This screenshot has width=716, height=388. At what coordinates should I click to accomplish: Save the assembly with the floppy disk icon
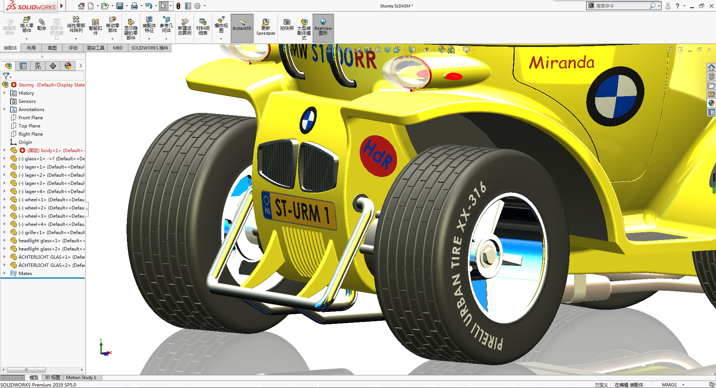pyautogui.click(x=120, y=6)
